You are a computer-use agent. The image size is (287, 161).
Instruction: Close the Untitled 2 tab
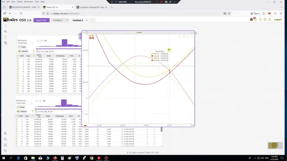[67, 20]
